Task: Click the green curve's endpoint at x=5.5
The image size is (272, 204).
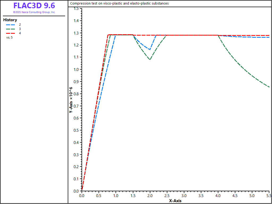Action: 269,87
